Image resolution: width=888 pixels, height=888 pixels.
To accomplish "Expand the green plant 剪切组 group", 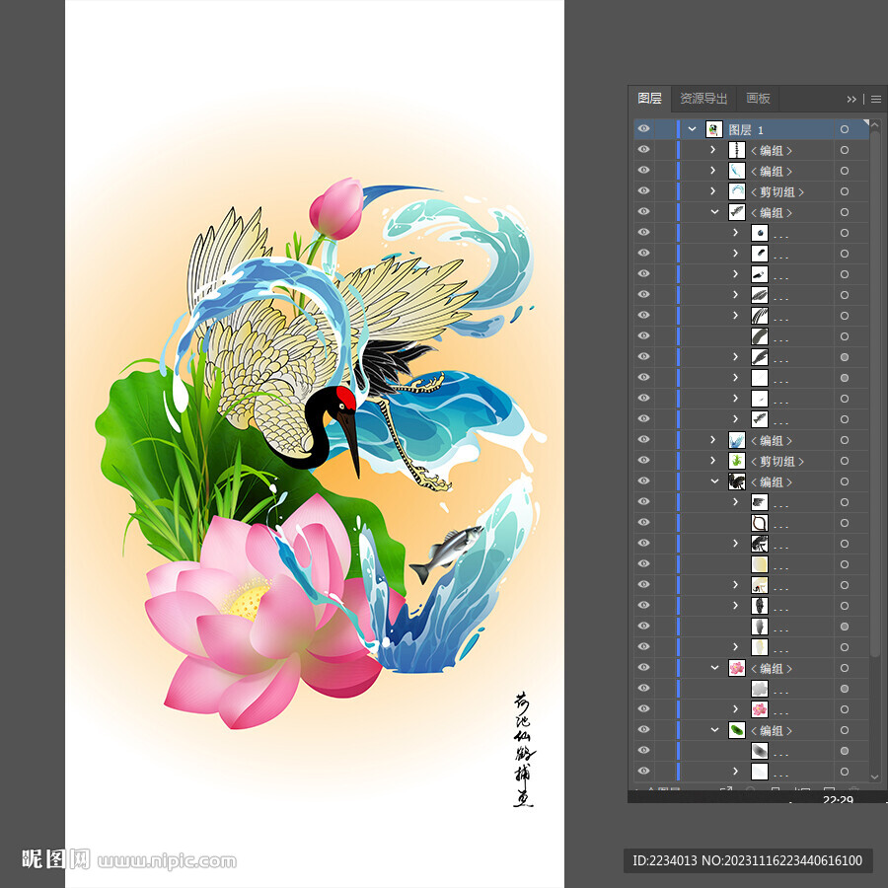I will click(x=713, y=461).
